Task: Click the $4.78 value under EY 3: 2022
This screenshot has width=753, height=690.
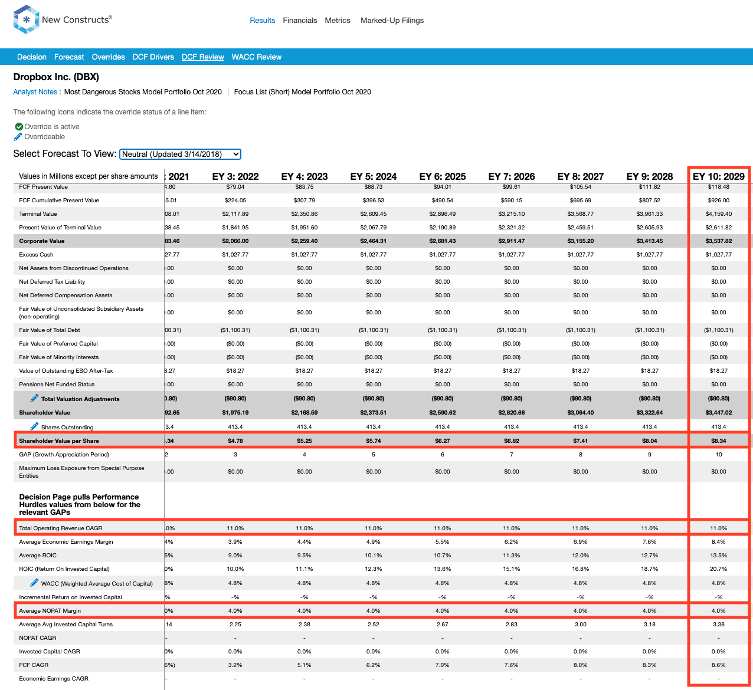Action: (235, 441)
